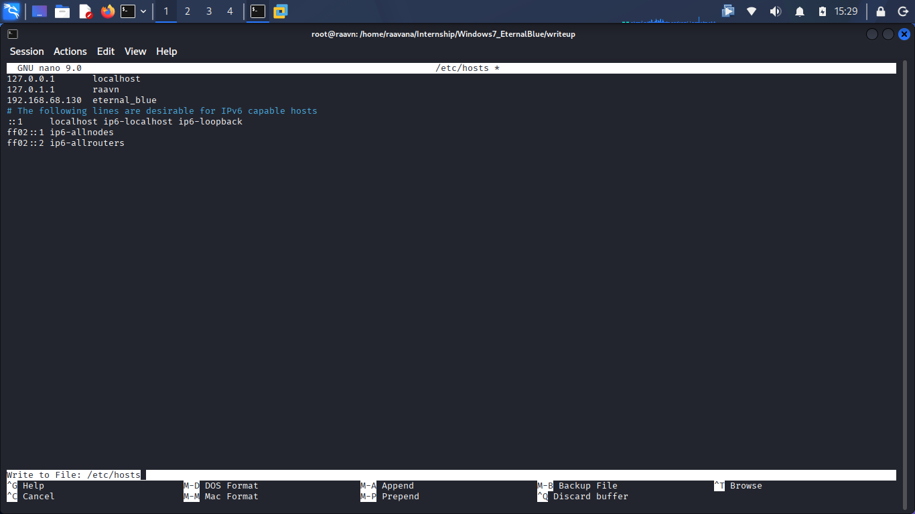Click the '^T Browse' shortcut label

738,486
